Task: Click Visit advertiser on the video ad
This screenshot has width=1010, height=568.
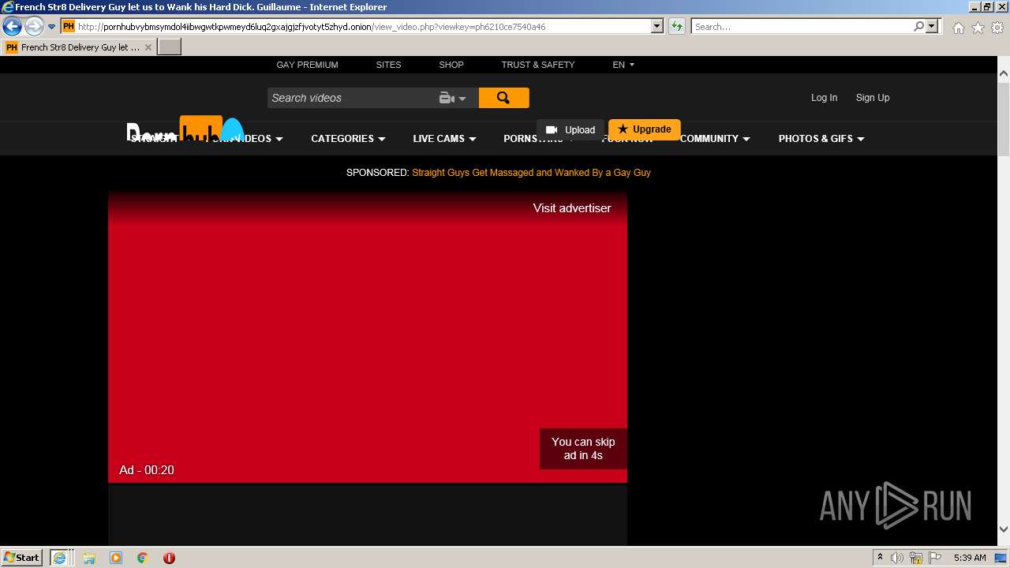Action: pos(572,208)
